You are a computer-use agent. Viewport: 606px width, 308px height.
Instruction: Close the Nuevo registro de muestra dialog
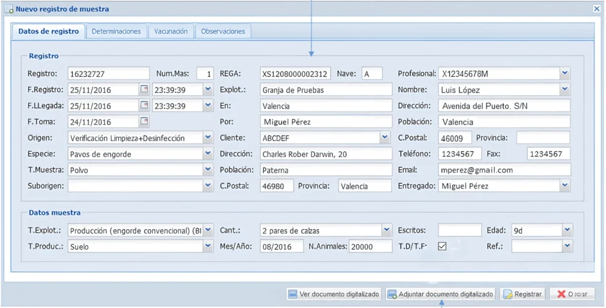597,9
